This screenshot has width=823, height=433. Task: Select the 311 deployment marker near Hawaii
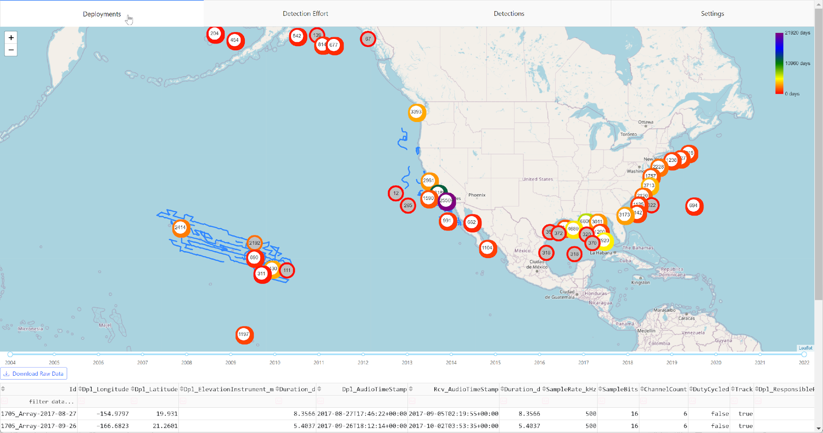(261, 274)
